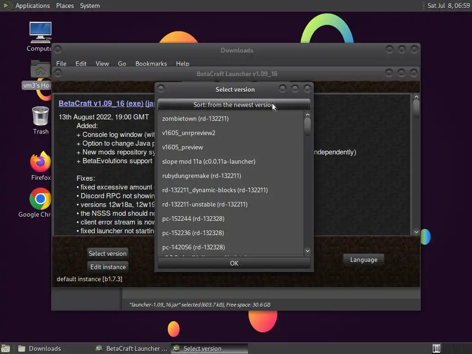The image size is (472, 354).
Task: Select pc-142056 (rd-132328) version
Action: [x=231, y=247]
